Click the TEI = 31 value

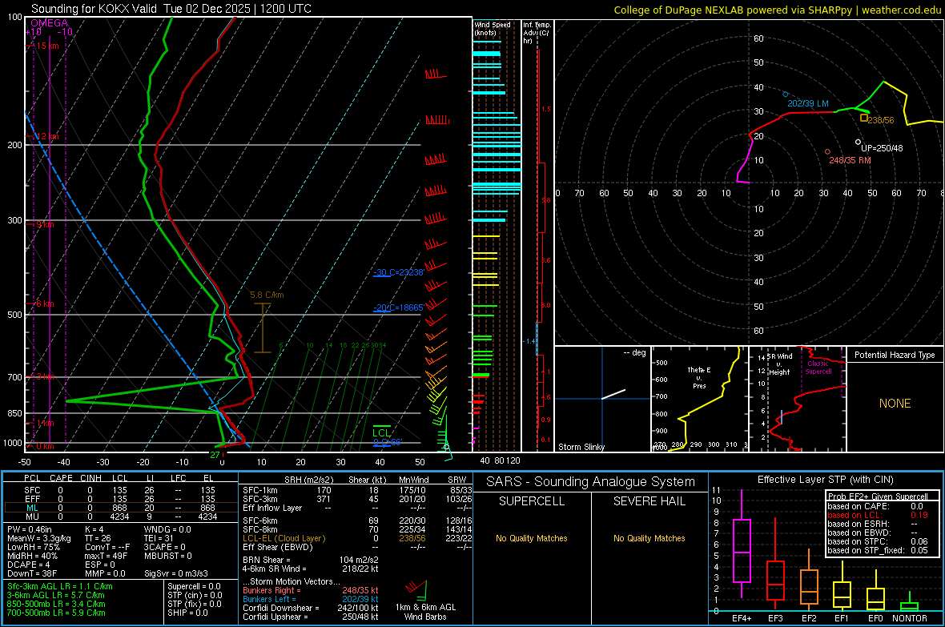(x=159, y=538)
